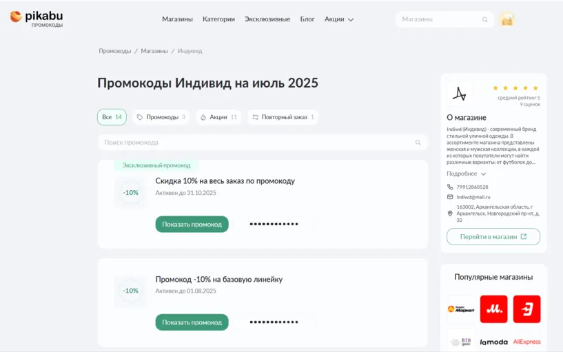Click Магазины breadcrumb link

tap(154, 51)
